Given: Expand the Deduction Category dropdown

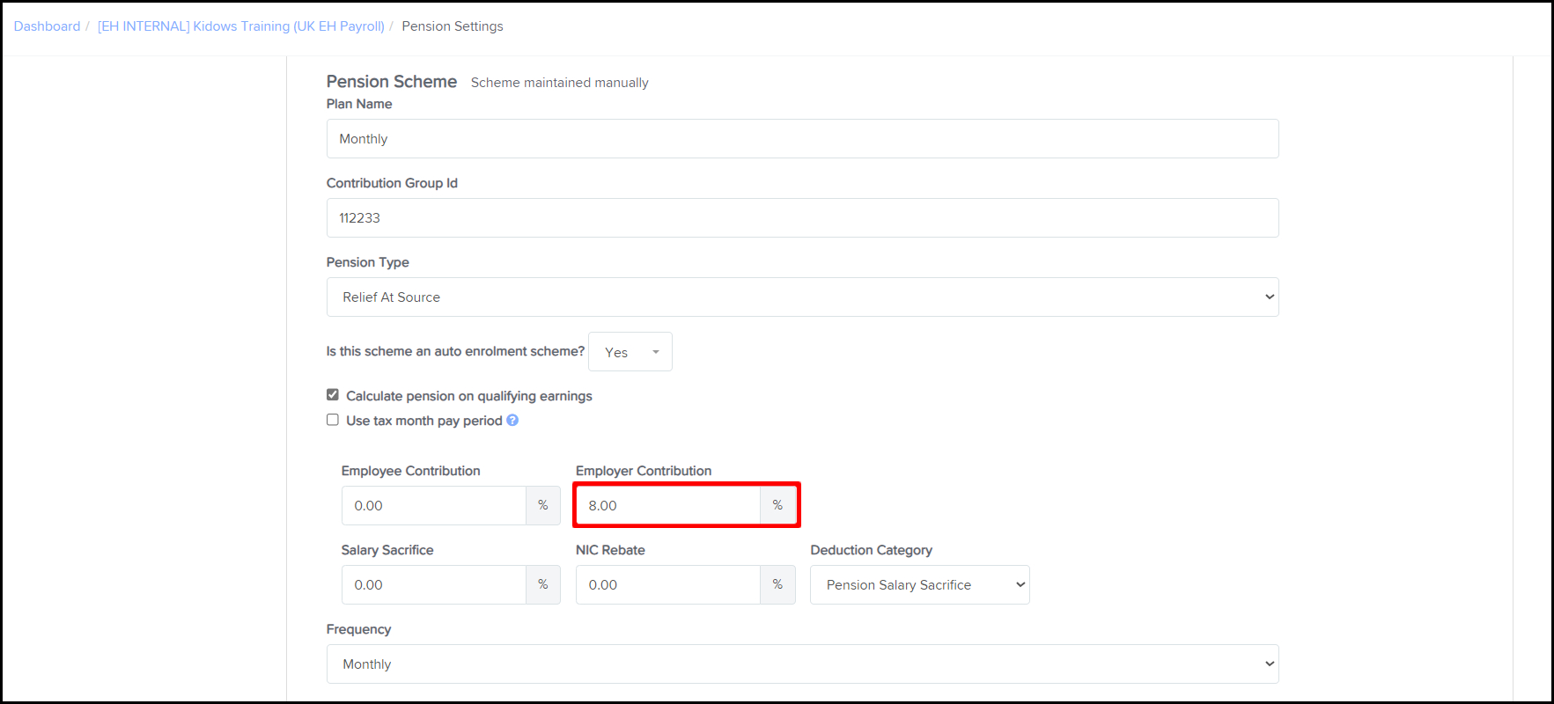Looking at the screenshot, I should [x=919, y=585].
